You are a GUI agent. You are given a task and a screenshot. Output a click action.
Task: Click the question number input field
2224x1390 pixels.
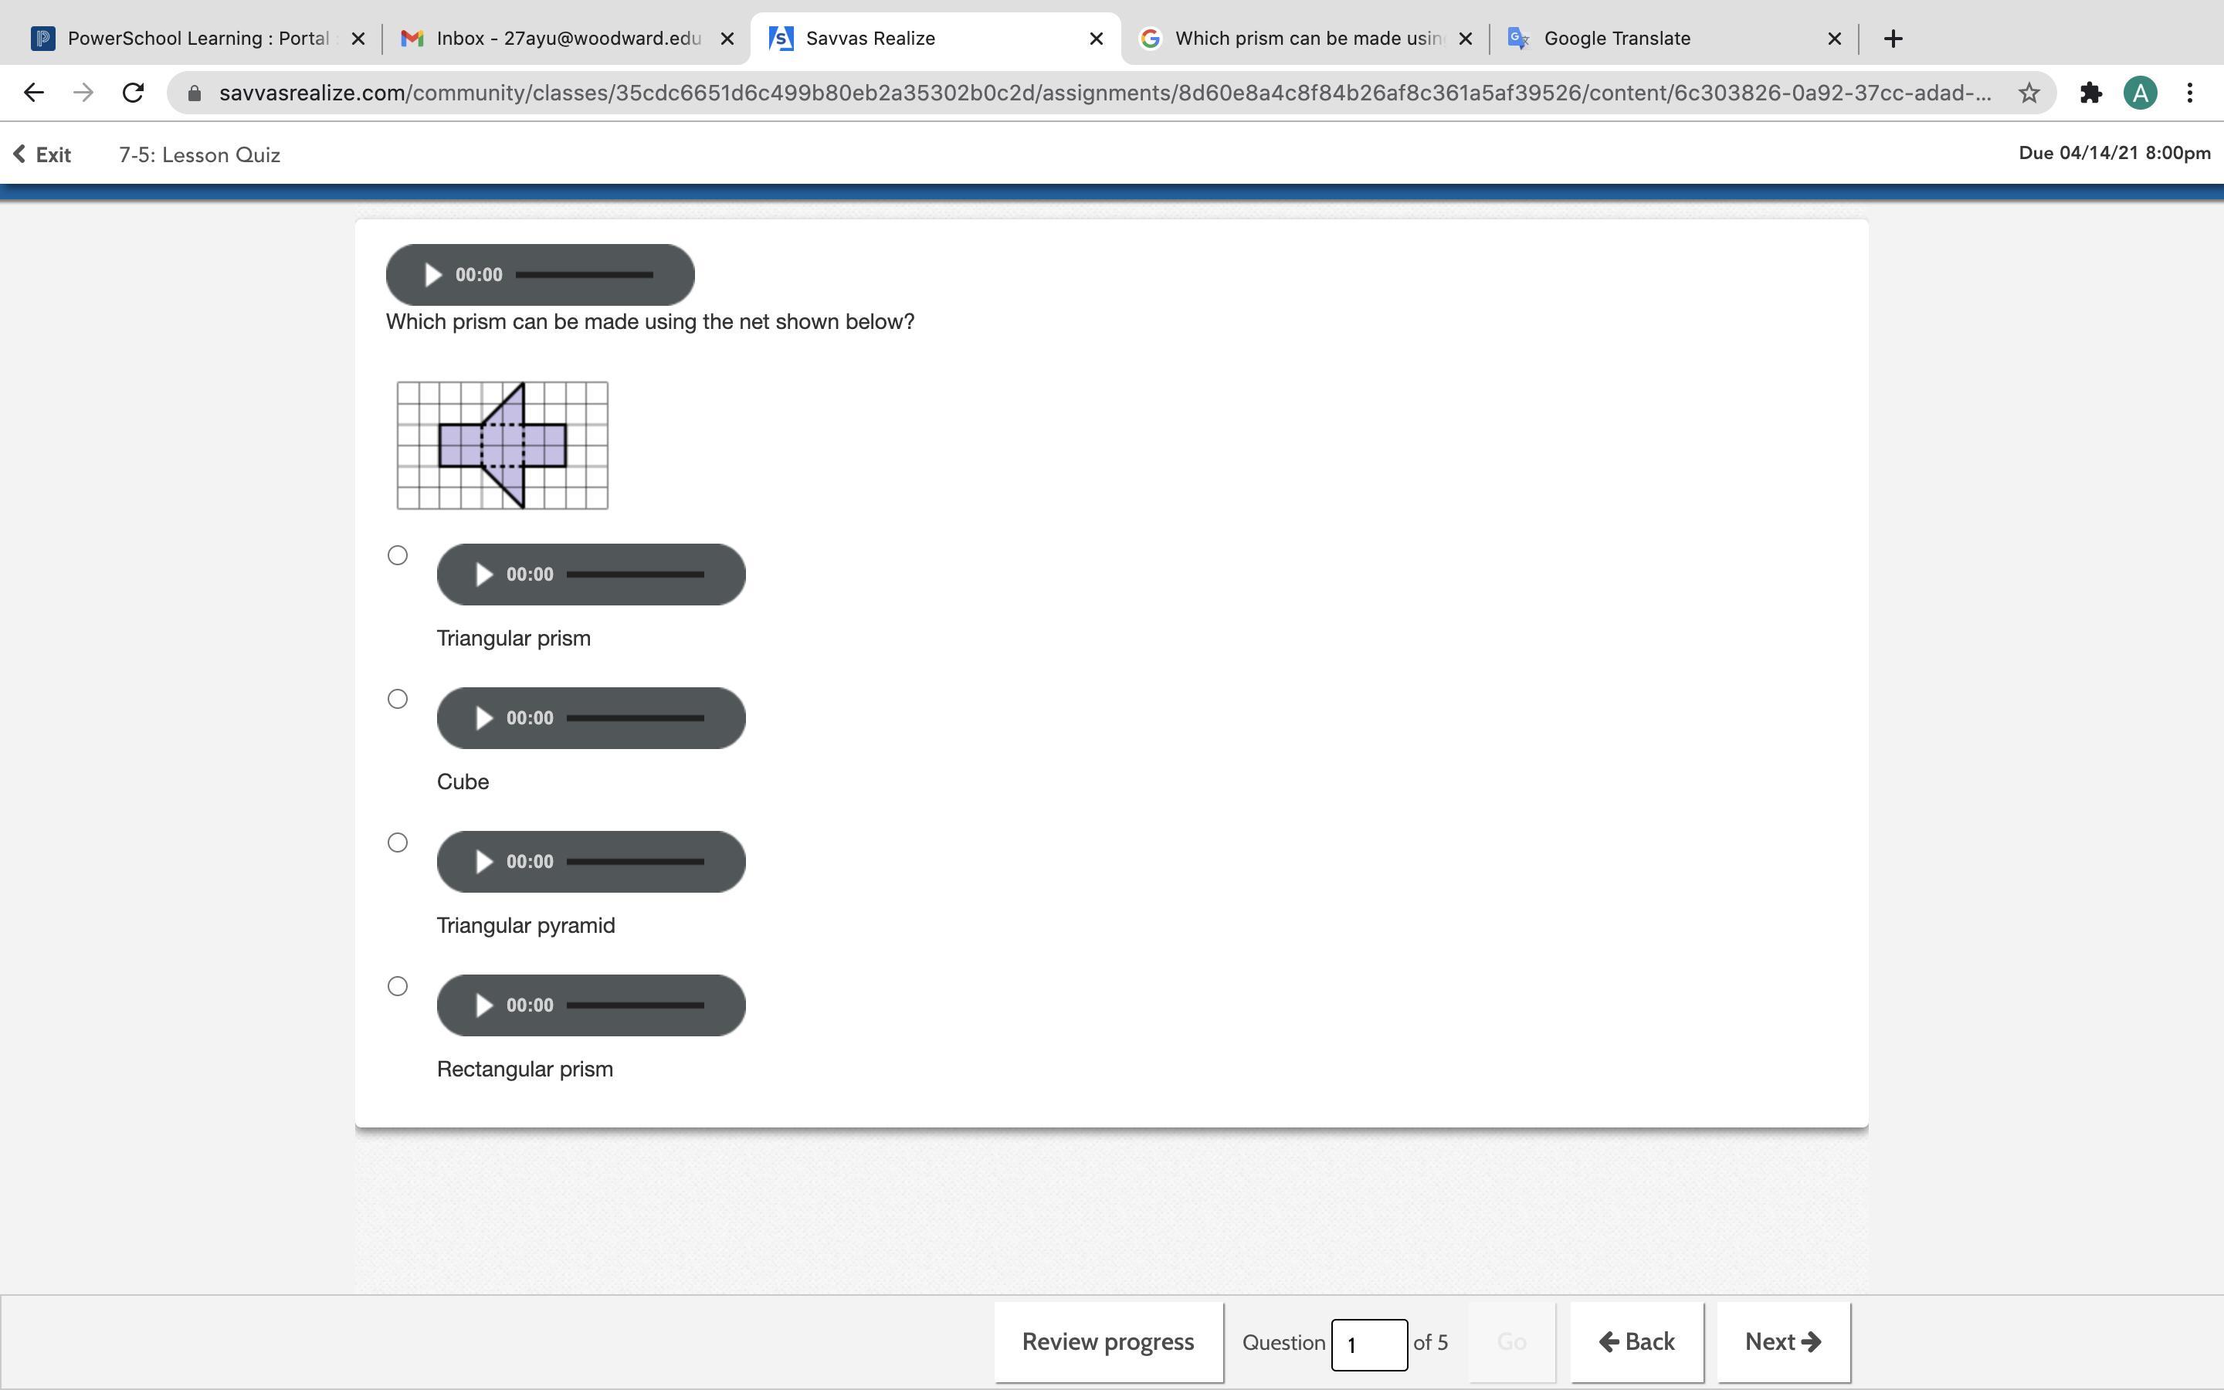pyautogui.click(x=1368, y=1344)
